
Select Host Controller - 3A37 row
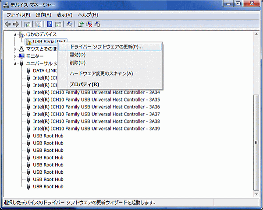point(96,114)
